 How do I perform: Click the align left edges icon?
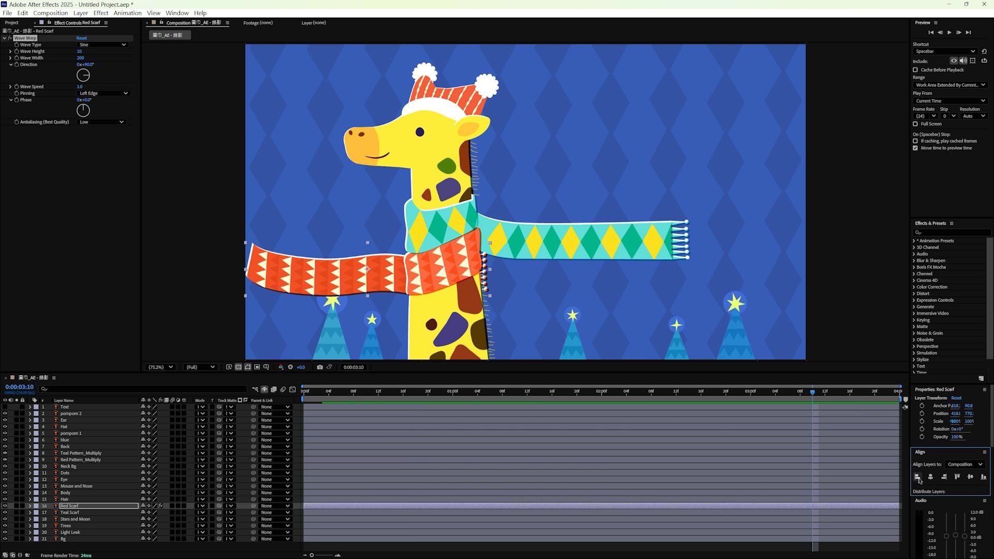(917, 477)
